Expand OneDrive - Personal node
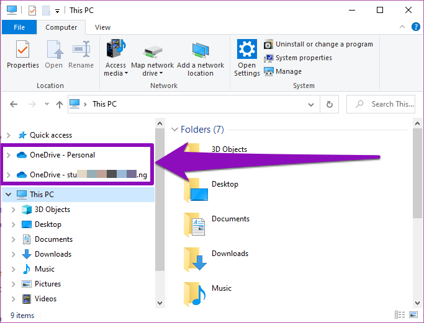The image size is (424, 323). tap(9, 155)
